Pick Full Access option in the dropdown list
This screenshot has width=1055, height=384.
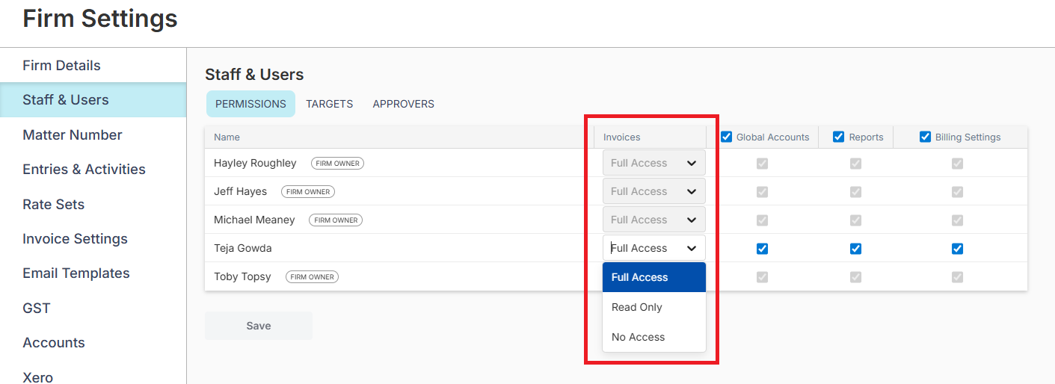(640, 277)
